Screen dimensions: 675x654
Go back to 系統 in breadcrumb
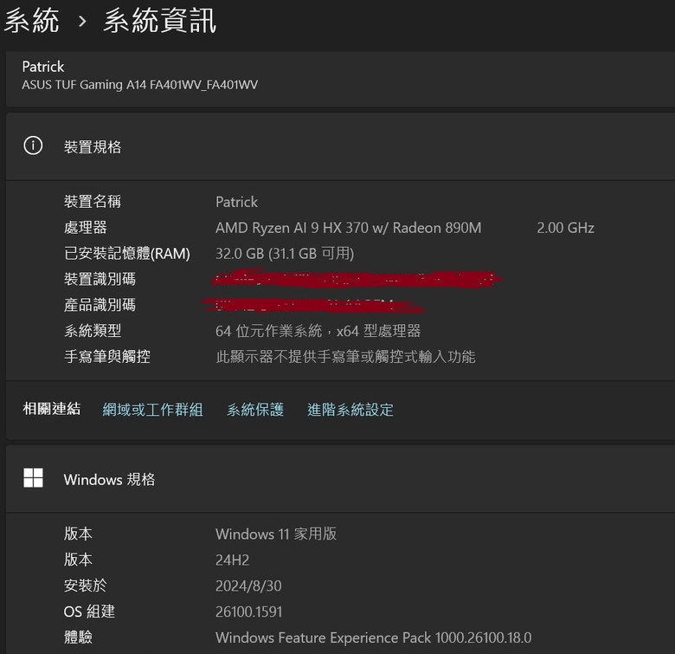(x=31, y=21)
